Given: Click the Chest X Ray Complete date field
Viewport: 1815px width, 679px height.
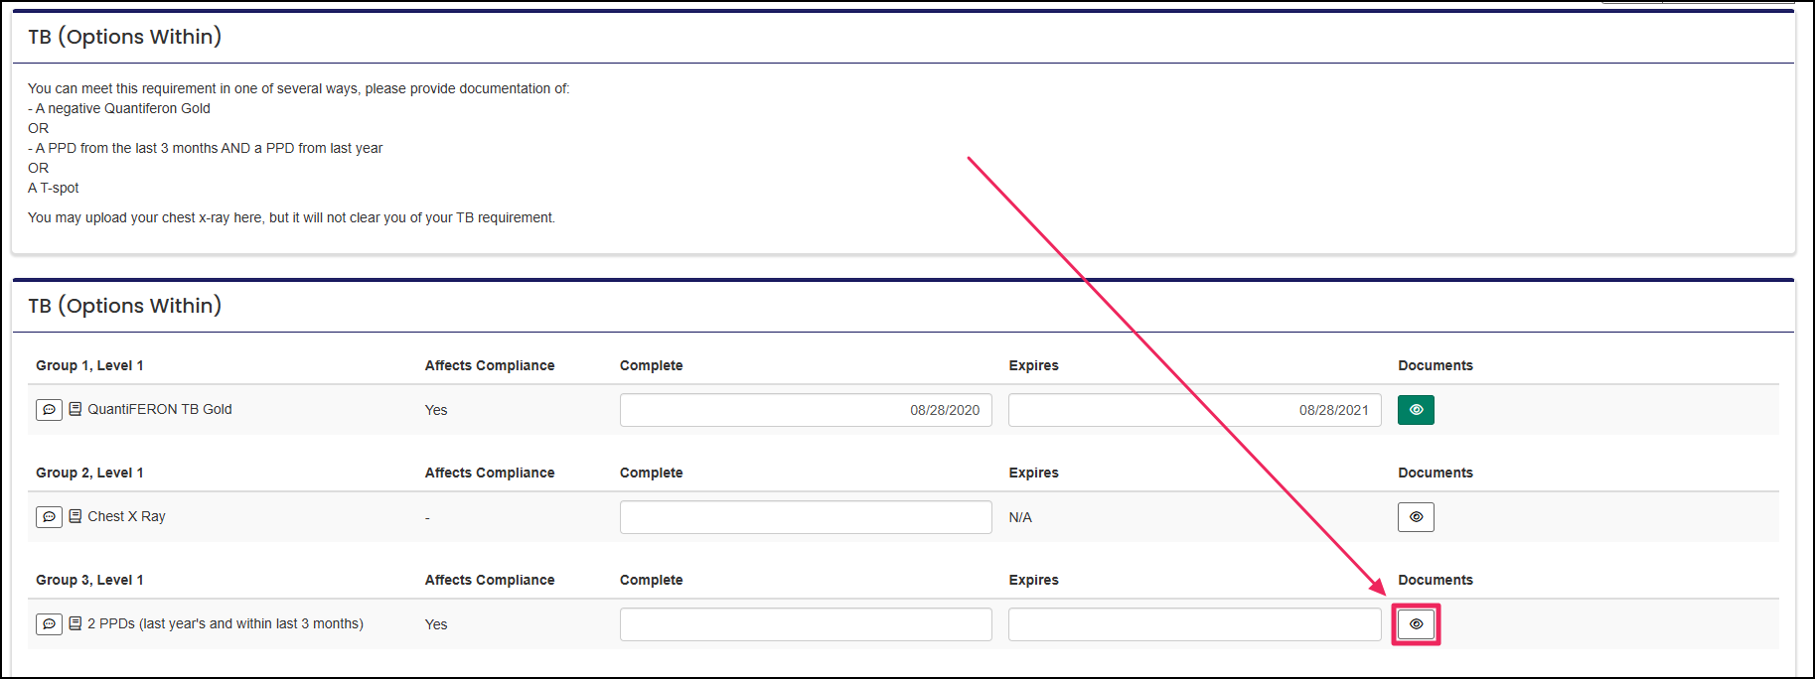Looking at the screenshot, I should coord(806,517).
